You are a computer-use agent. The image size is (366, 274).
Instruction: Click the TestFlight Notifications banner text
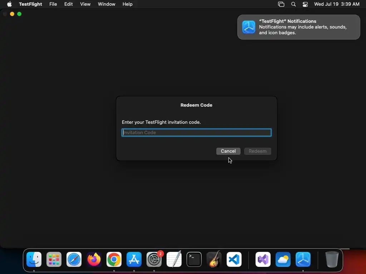pyautogui.click(x=303, y=27)
